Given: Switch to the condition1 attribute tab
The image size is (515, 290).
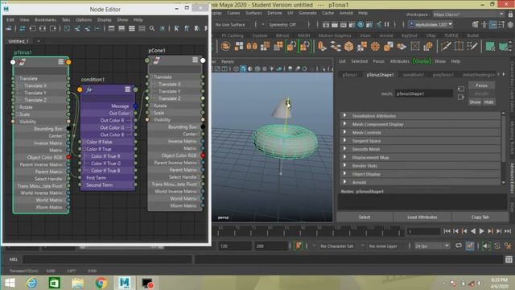Looking at the screenshot, I should point(413,75).
